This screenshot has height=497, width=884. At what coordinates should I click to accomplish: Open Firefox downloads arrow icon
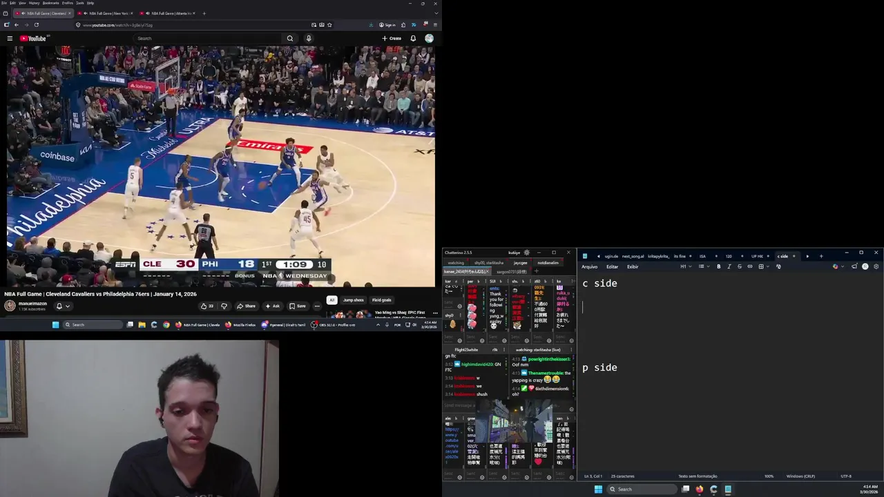point(371,25)
